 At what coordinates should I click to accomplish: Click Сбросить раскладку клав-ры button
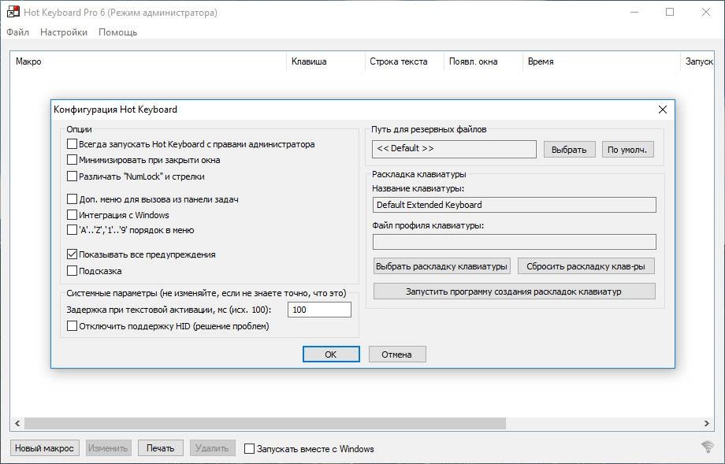tap(586, 266)
